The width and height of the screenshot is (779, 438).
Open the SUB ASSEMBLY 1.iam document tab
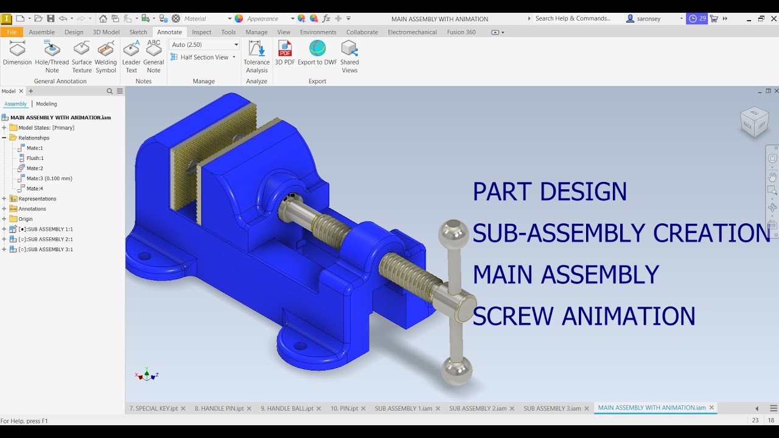(x=403, y=408)
